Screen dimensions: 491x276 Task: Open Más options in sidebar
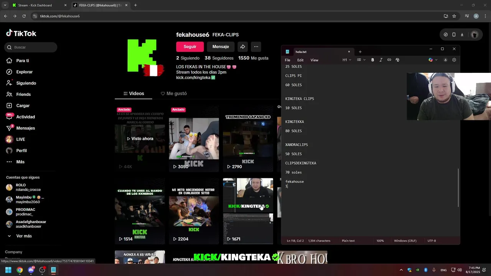point(15,162)
